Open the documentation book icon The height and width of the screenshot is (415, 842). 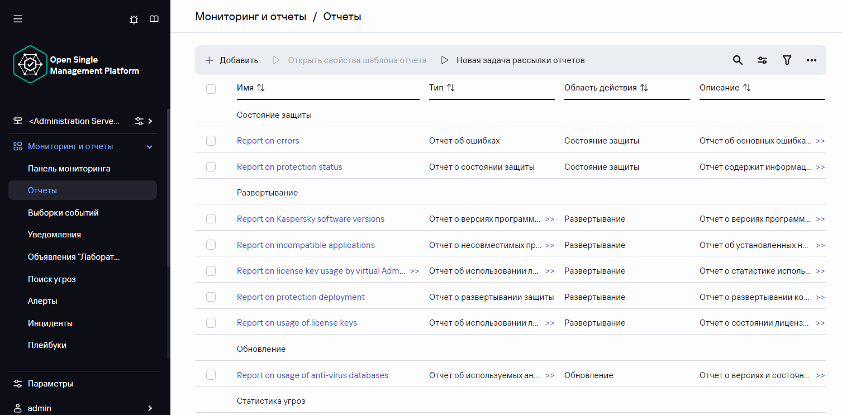click(154, 20)
